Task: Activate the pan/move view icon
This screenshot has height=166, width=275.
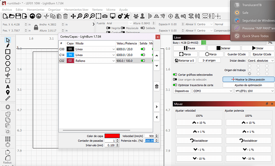Action: pos(73,16)
